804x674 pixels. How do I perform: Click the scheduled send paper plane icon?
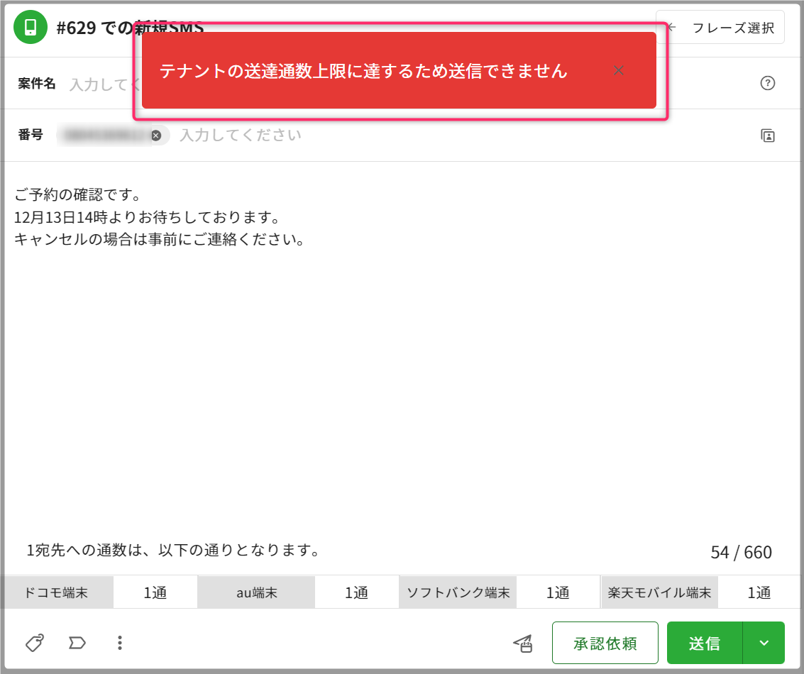(x=523, y=643)
